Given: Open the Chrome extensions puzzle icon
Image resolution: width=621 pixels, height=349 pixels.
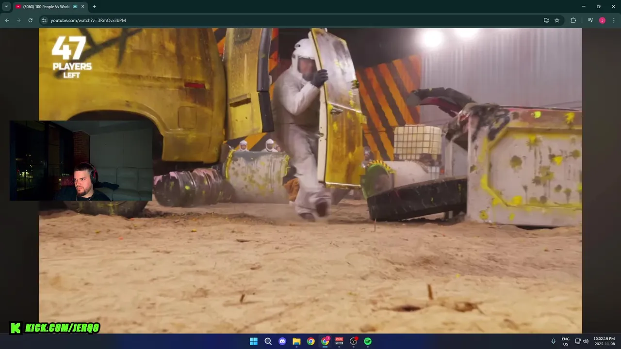Looking at the screenshot, I should [573, 20].
